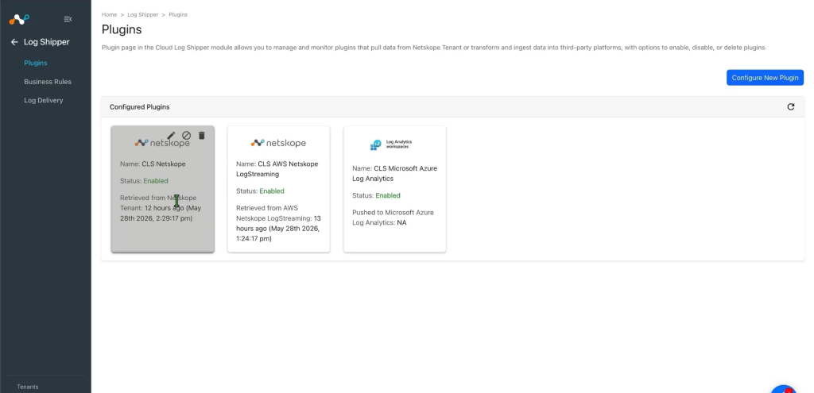
Task: Select the CLS AWS Netskope LogStreaming name
Action: pyautogui.click(x=277, y=169)
